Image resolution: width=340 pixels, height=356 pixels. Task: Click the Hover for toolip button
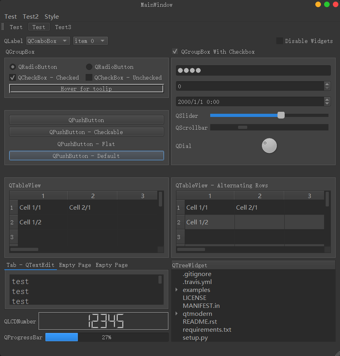coord(86,89)
